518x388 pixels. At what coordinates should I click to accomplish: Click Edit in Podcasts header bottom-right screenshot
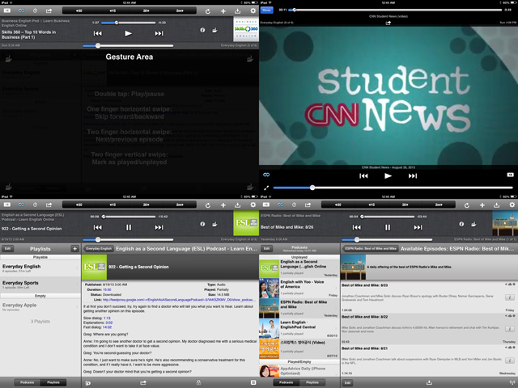(x=267, y=249)
